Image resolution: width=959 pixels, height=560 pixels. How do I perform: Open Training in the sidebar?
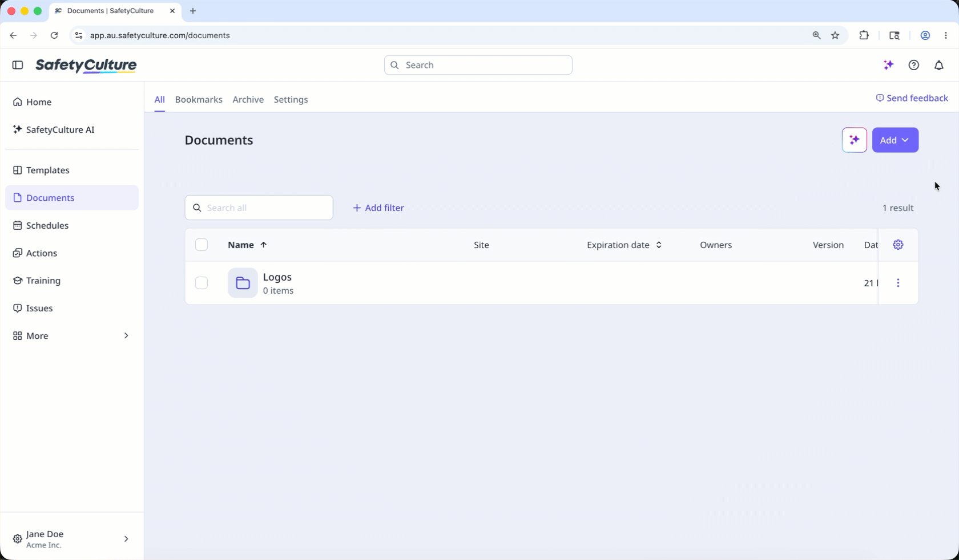click(72, 281)
